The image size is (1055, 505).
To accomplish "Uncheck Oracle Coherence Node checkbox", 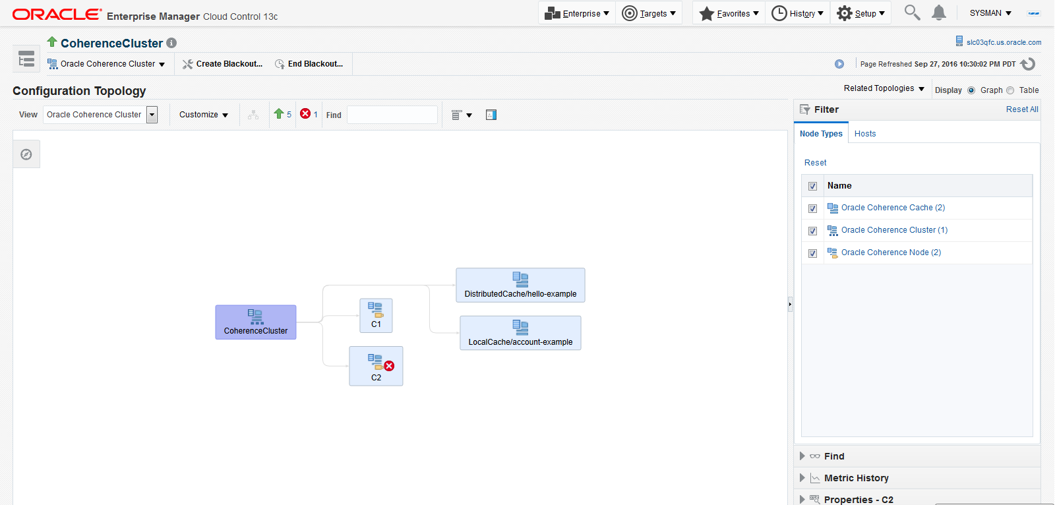I will tap(812, 253).
